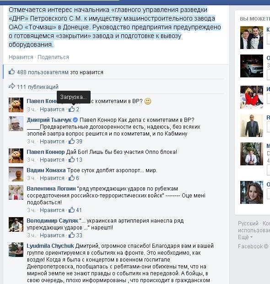Click like-count thumb on Дмитрий Тымчук's comment (39)

(x=72, y=141)
